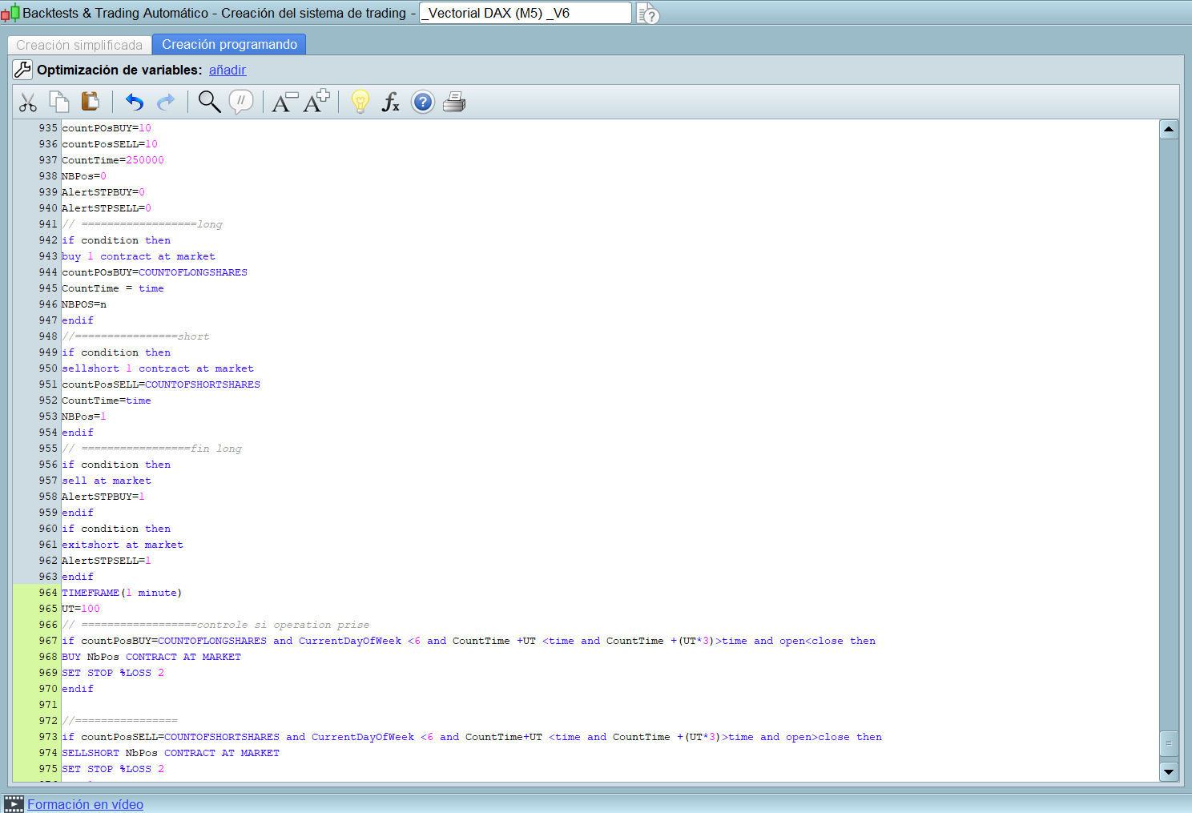Click the line 'NBPos=0'
The width and height of the screenshot is (1192, 813).
pyautogui.click(x=84, y=176)
